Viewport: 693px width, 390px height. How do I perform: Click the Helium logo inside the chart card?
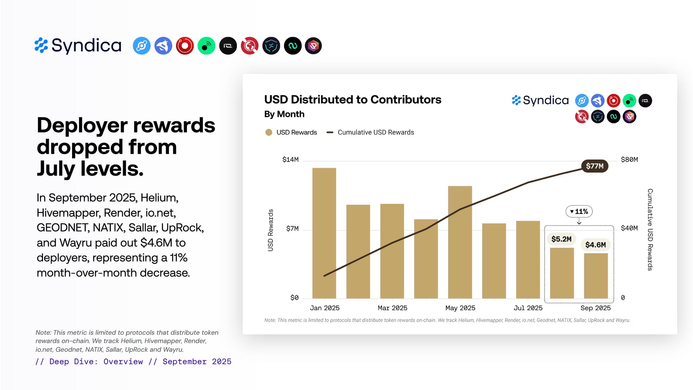582,101
